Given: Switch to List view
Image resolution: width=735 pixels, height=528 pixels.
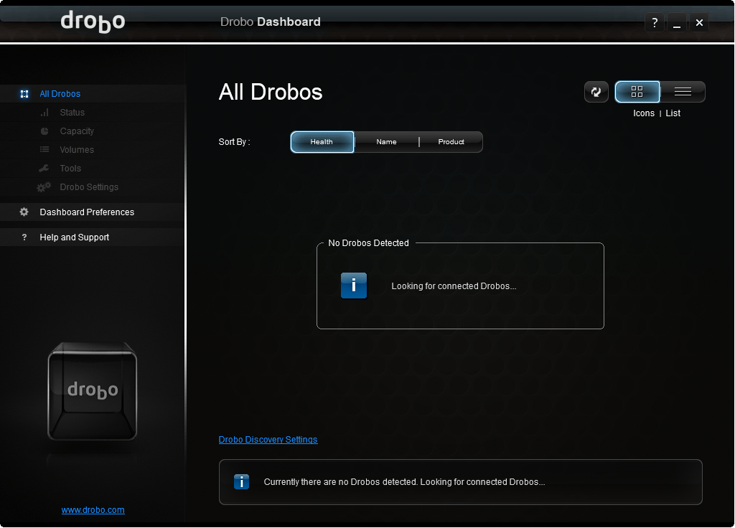Looking at the screenshot, I should point(683,92).
